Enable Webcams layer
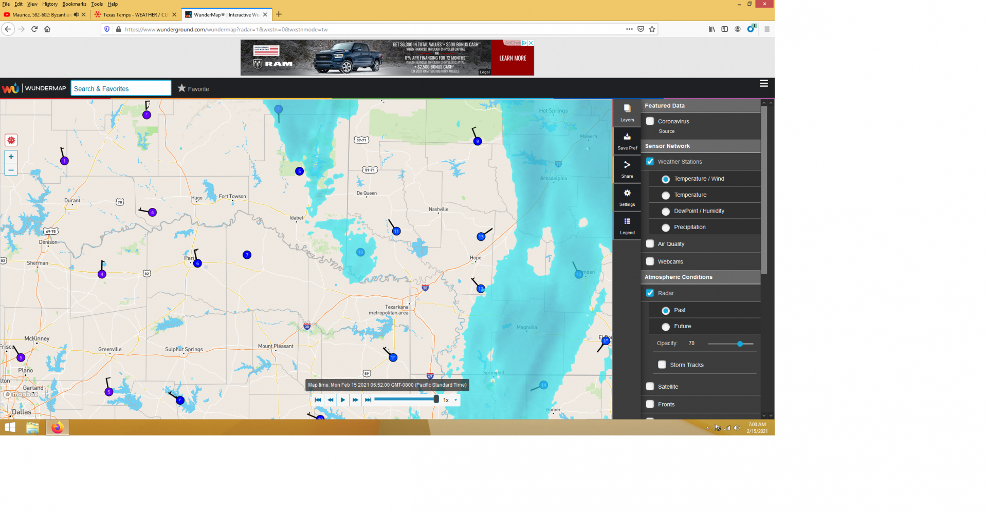 coord(650,261)
